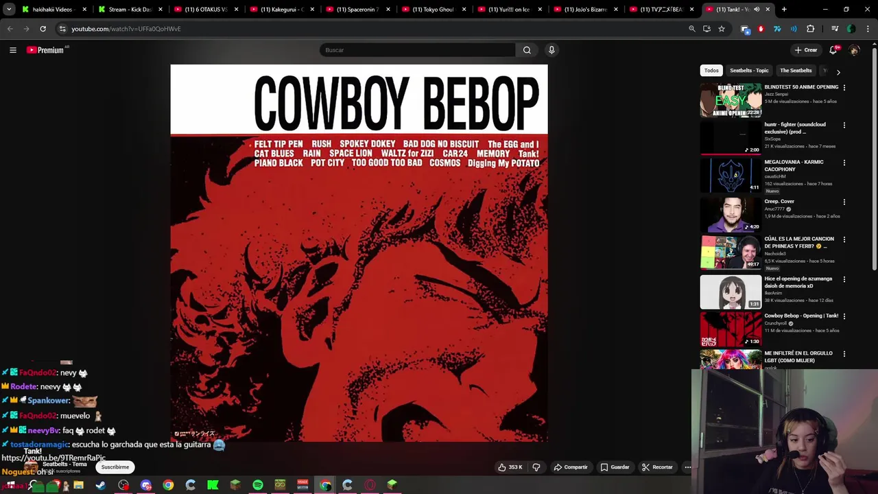Open the Kick app in the taskbar

(213, 485)
